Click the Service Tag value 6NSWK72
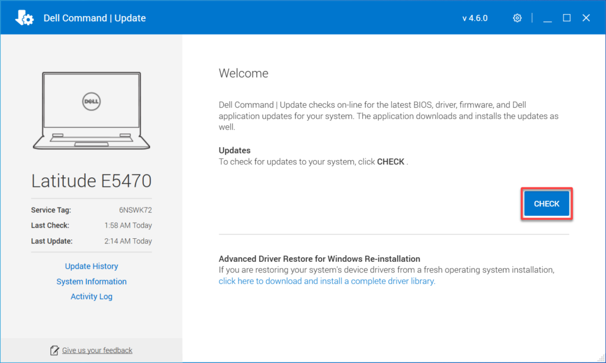Screen dimensions: 606x363 coord(136,210)
